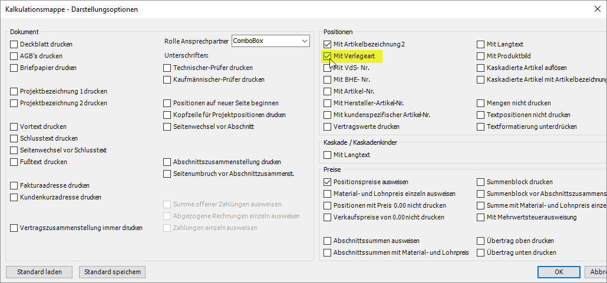Image resolution: width=607 pixels, height=283 pixels.
Task: Tick Mit Langtext under Kaskade section
Action: click(328, 155)
